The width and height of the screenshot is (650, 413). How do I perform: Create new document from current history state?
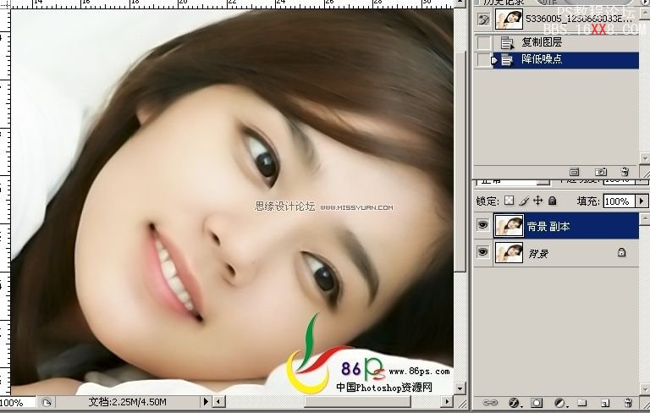pos(576,172)
